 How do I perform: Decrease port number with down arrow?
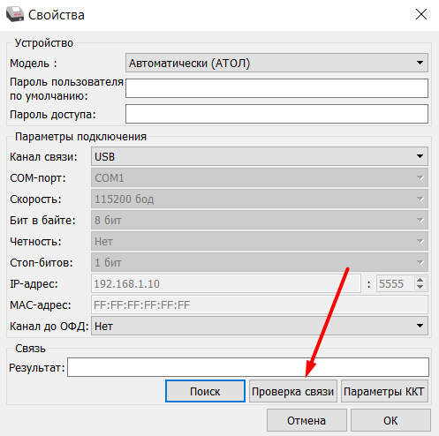pos(420,287)
